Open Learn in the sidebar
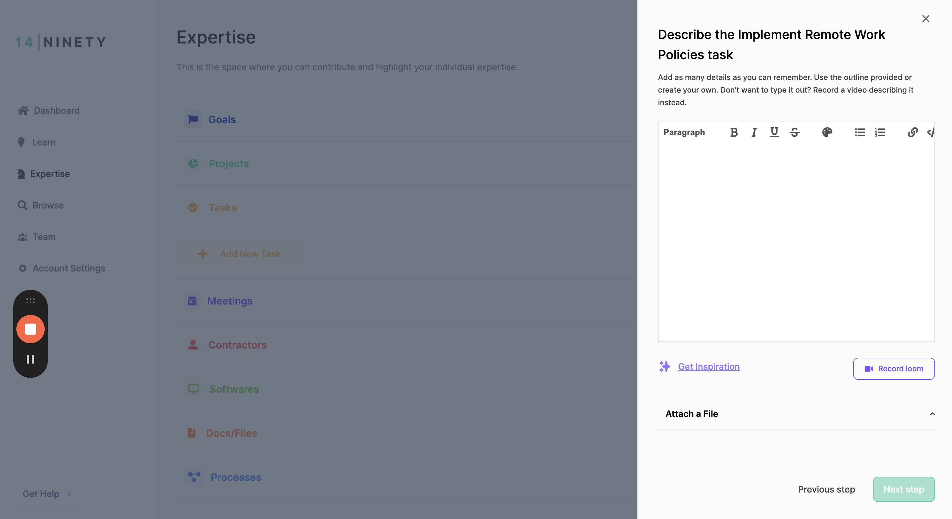This screenshot has height=519, width=952. (37, 142)
